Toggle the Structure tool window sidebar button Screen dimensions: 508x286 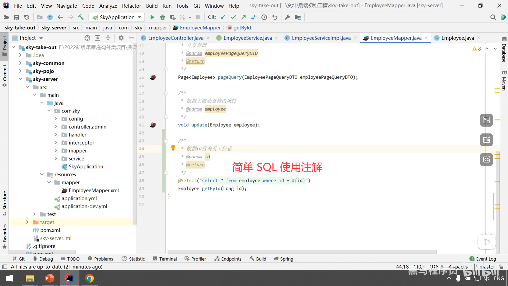tap(4, 203)
